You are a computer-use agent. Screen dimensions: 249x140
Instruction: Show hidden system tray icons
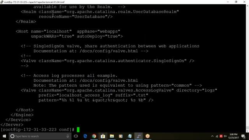coord(212,136)
